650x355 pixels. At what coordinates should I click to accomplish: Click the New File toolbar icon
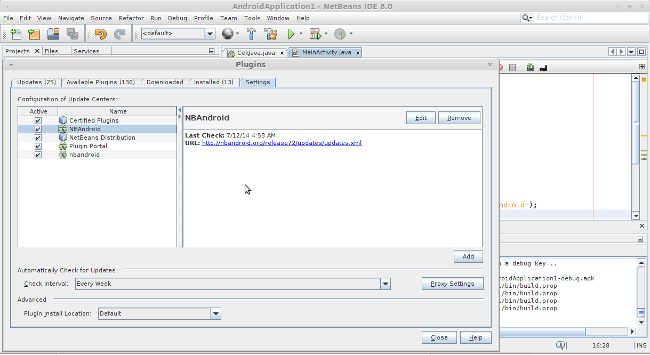coord(15,34)
